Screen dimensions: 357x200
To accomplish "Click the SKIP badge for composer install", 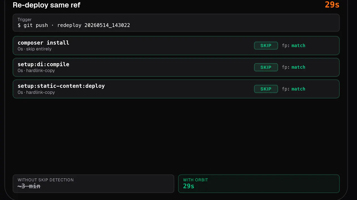I will [266, 46].
